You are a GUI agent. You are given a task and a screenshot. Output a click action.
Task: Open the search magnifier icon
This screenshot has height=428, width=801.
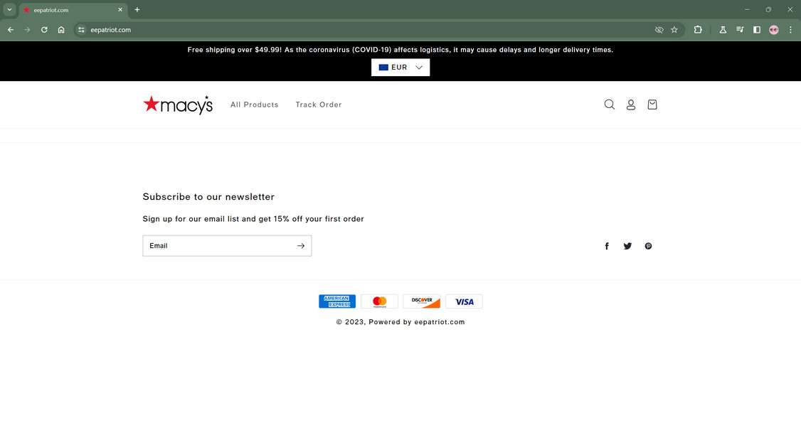point(609,104)
